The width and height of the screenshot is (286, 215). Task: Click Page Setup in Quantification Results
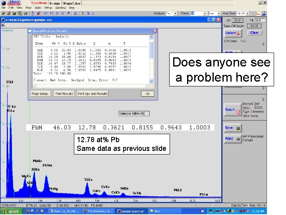(40, 94)
